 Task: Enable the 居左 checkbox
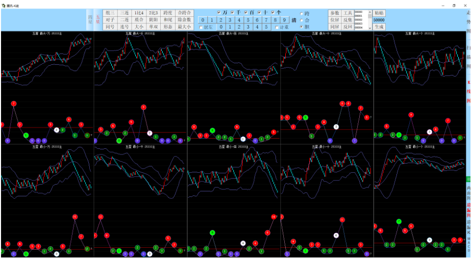tap(201, 27)
